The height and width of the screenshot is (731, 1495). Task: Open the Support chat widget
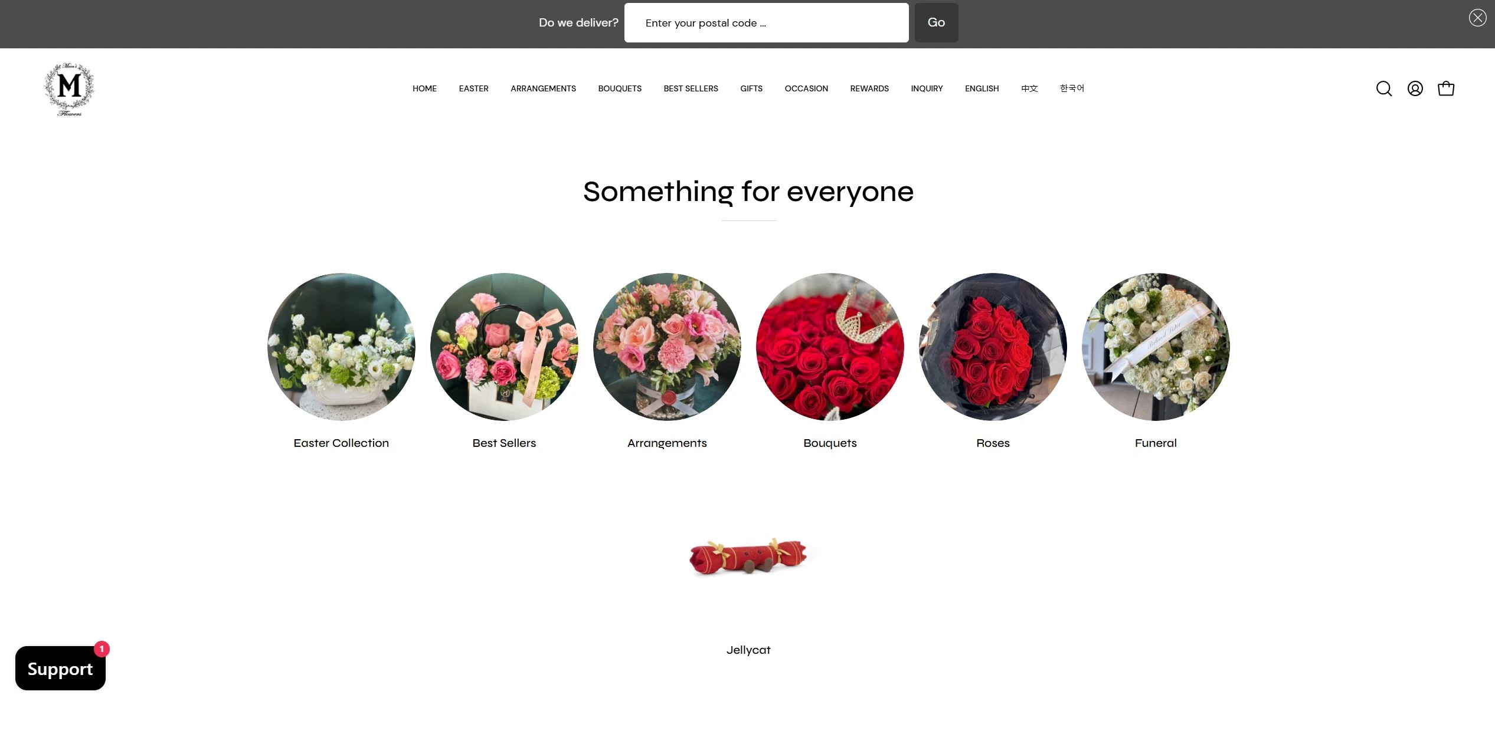pyautogui.click(x=60, y=668)
